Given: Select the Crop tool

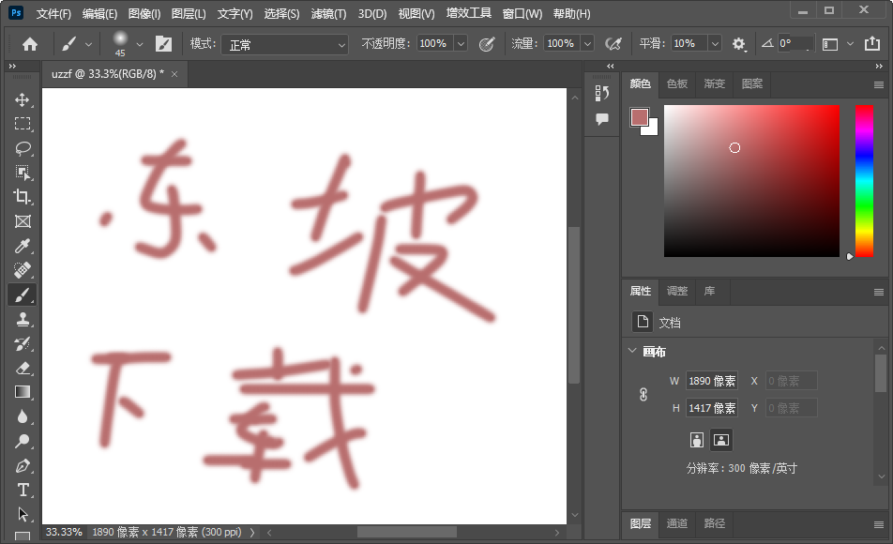Looking at the screenshot, I should pos(23,197).
